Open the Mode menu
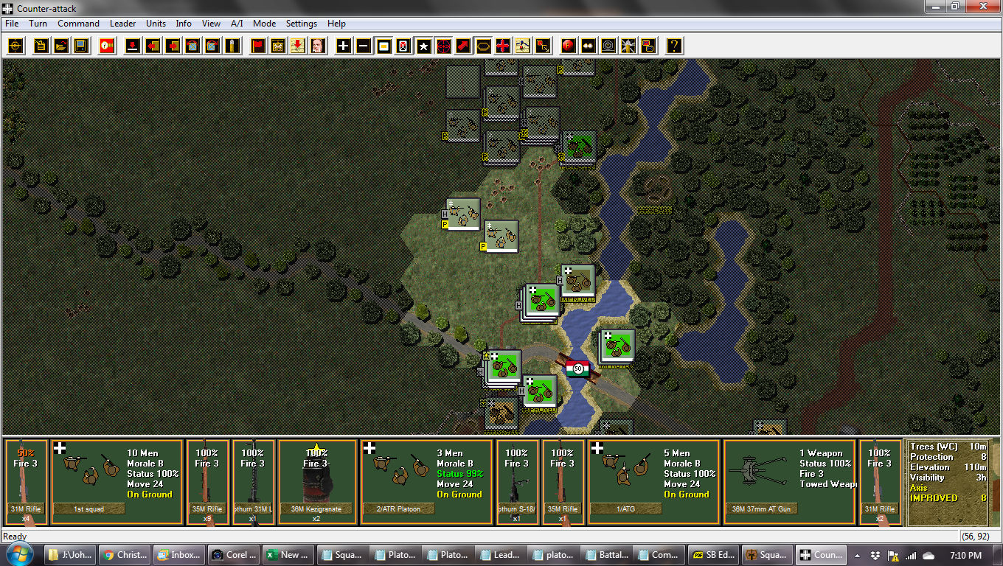The width and height of the screenshot is (1003, 566). [265, 24]
